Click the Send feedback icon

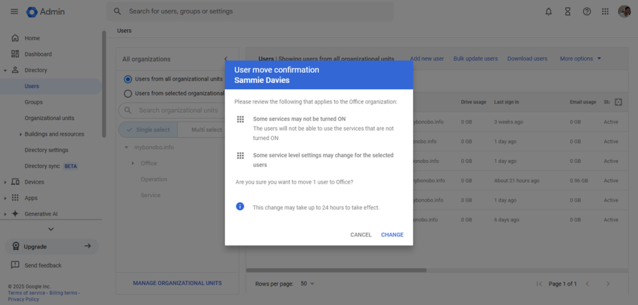[x=15, y=265]
